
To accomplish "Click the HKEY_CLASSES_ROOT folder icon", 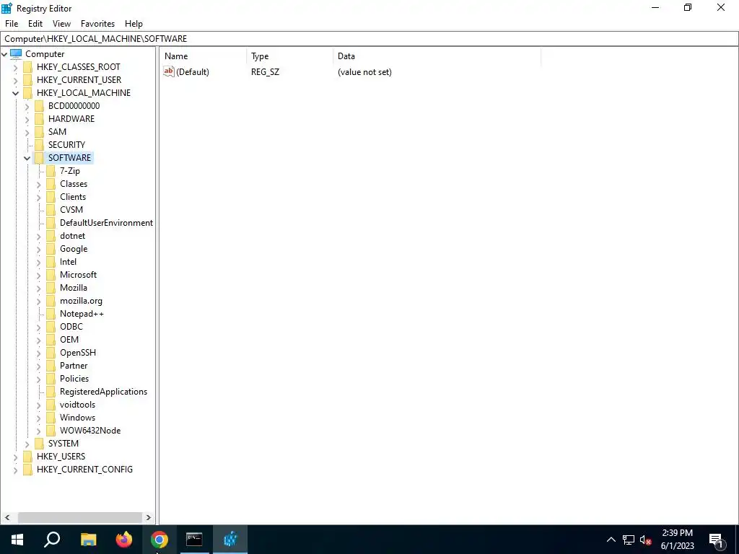I will coord(28,67).
